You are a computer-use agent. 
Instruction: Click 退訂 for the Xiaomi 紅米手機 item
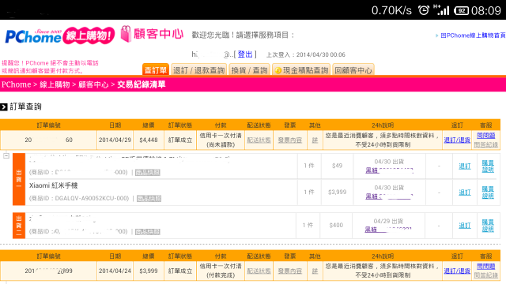pos(465,192)
